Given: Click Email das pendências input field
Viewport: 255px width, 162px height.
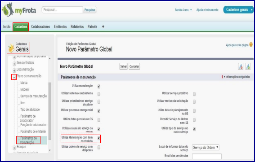Looking at the screenshot, I should [x=207, y=157].
